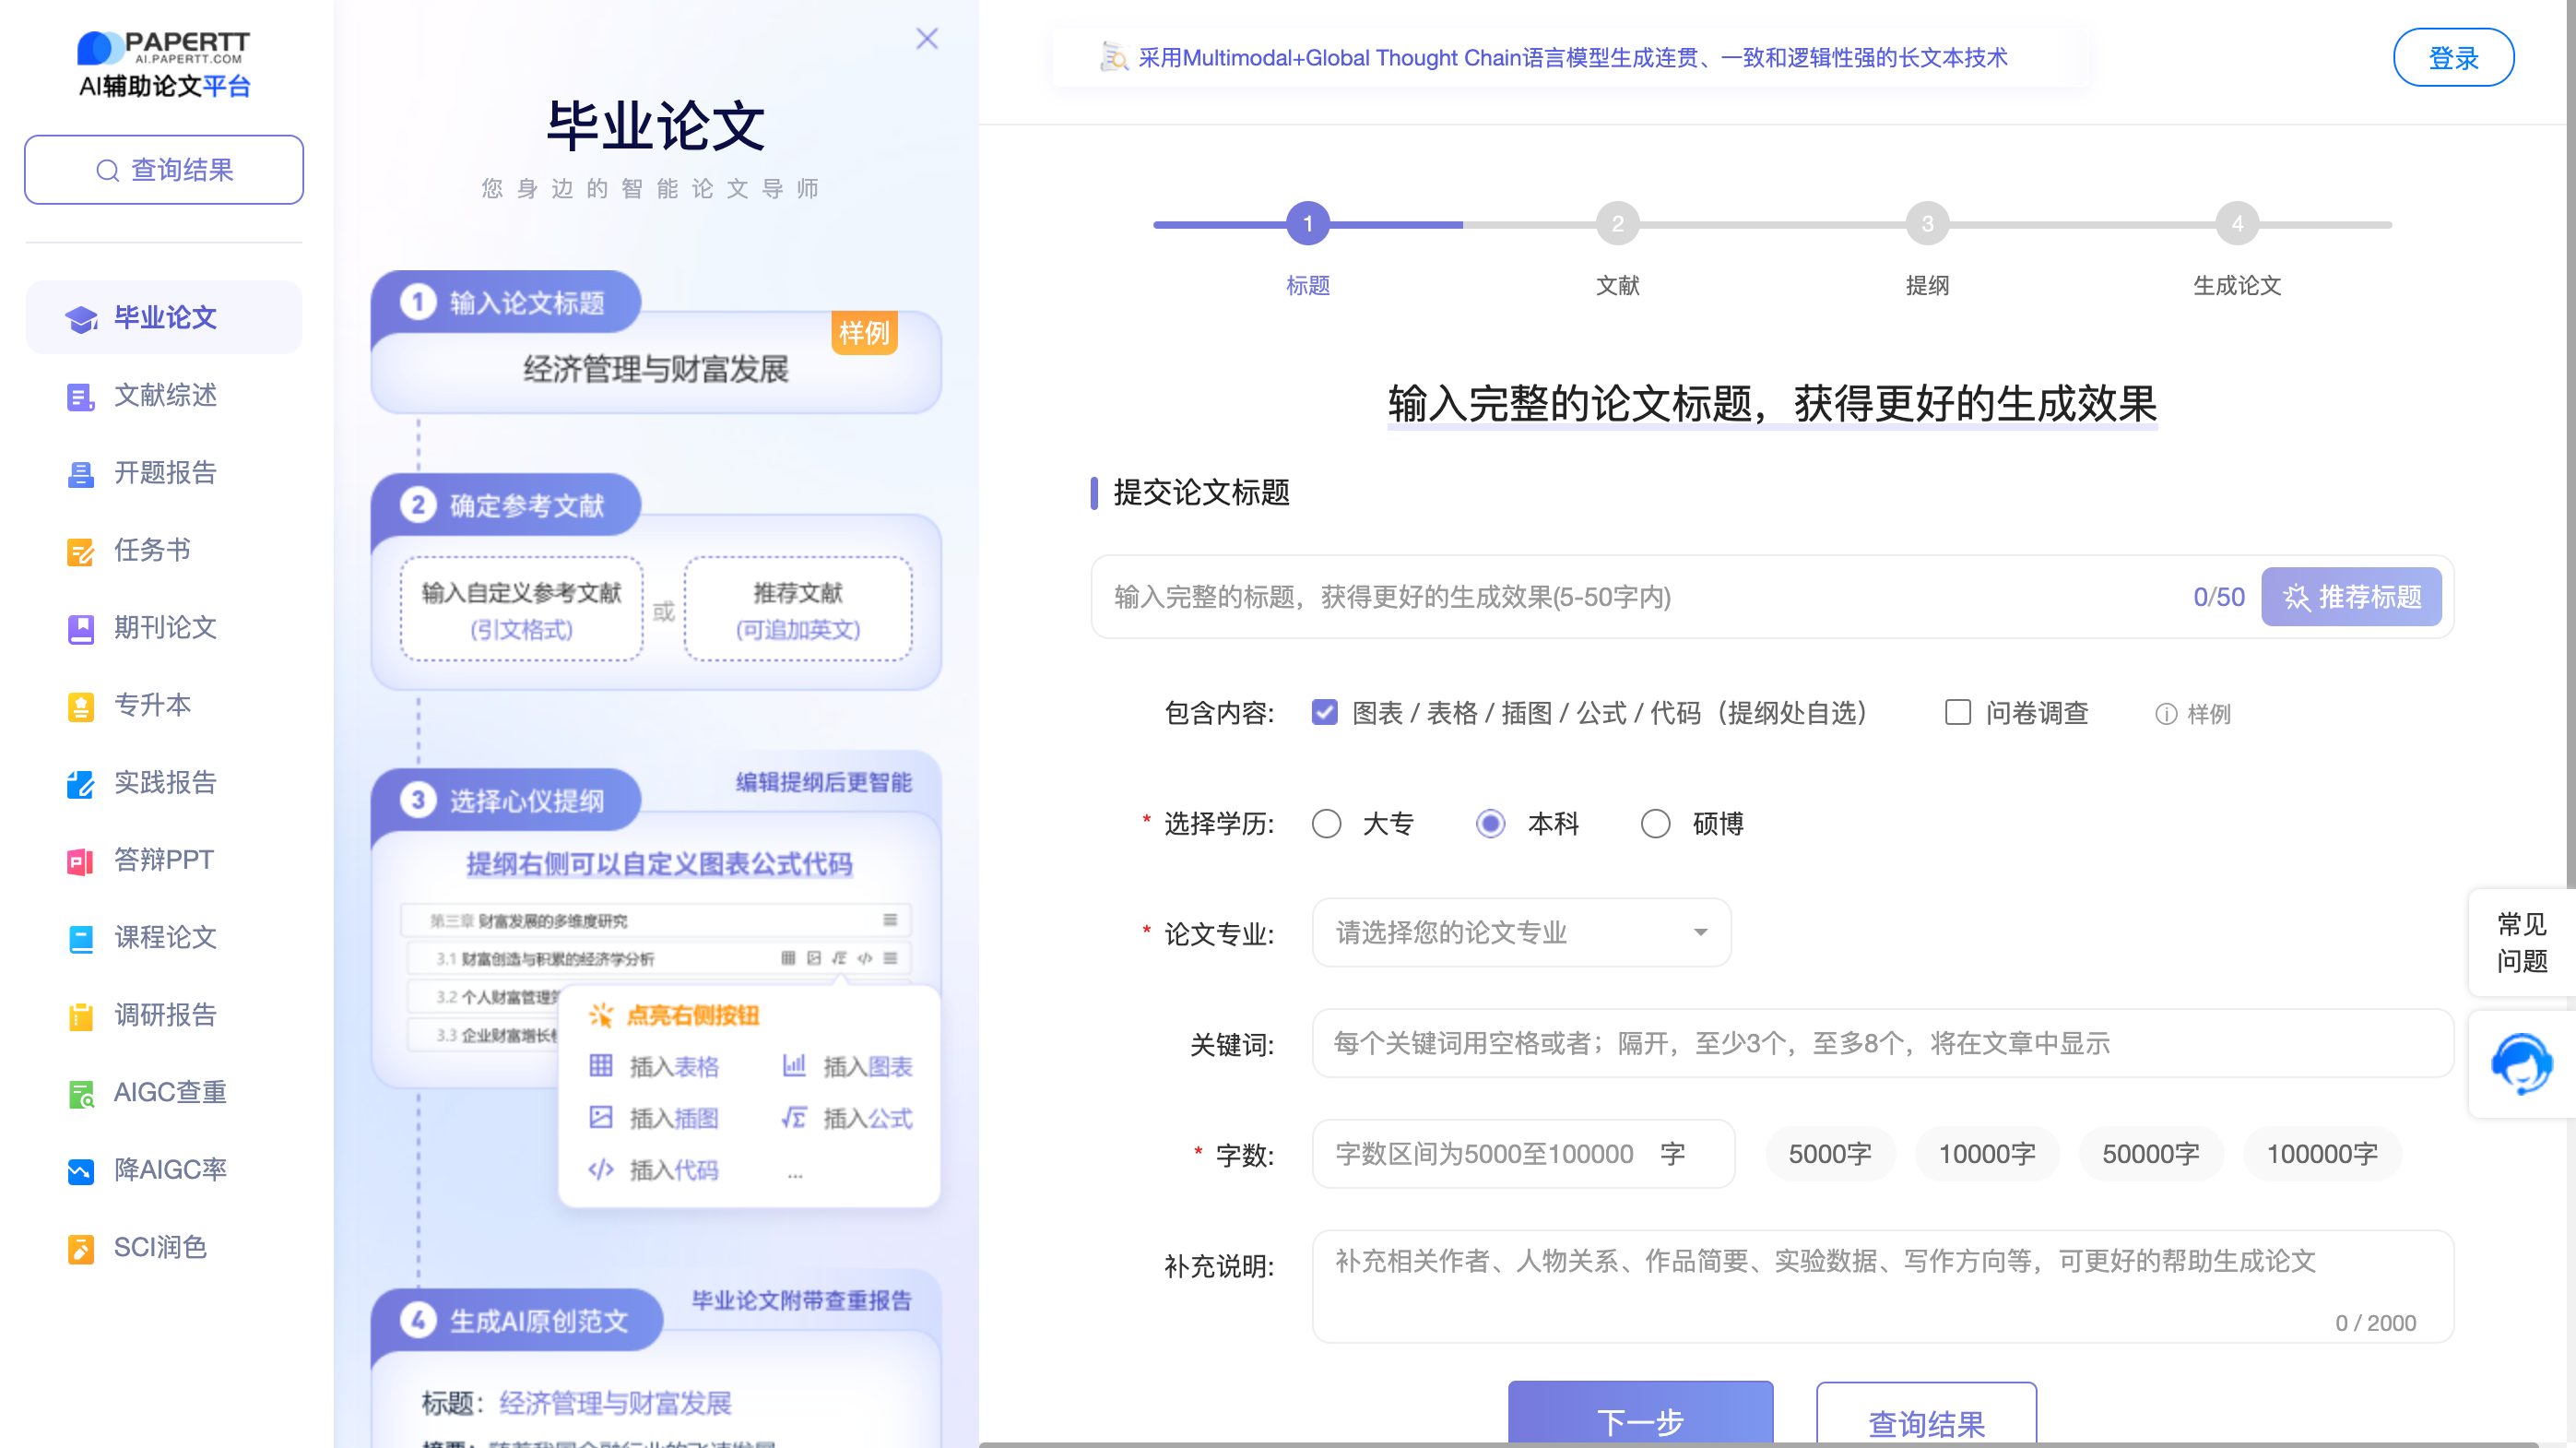The image size is (2576, 1448).
Task: Click the paper title input field
Action: click(1600, 597)
